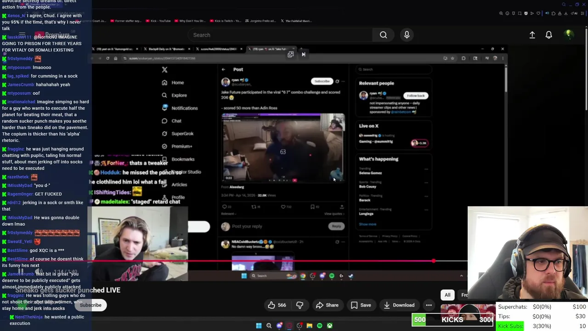The image size is (588, 331).
Task: Select Premium+ in the X sidebar
Action: [x=177, y=146]
